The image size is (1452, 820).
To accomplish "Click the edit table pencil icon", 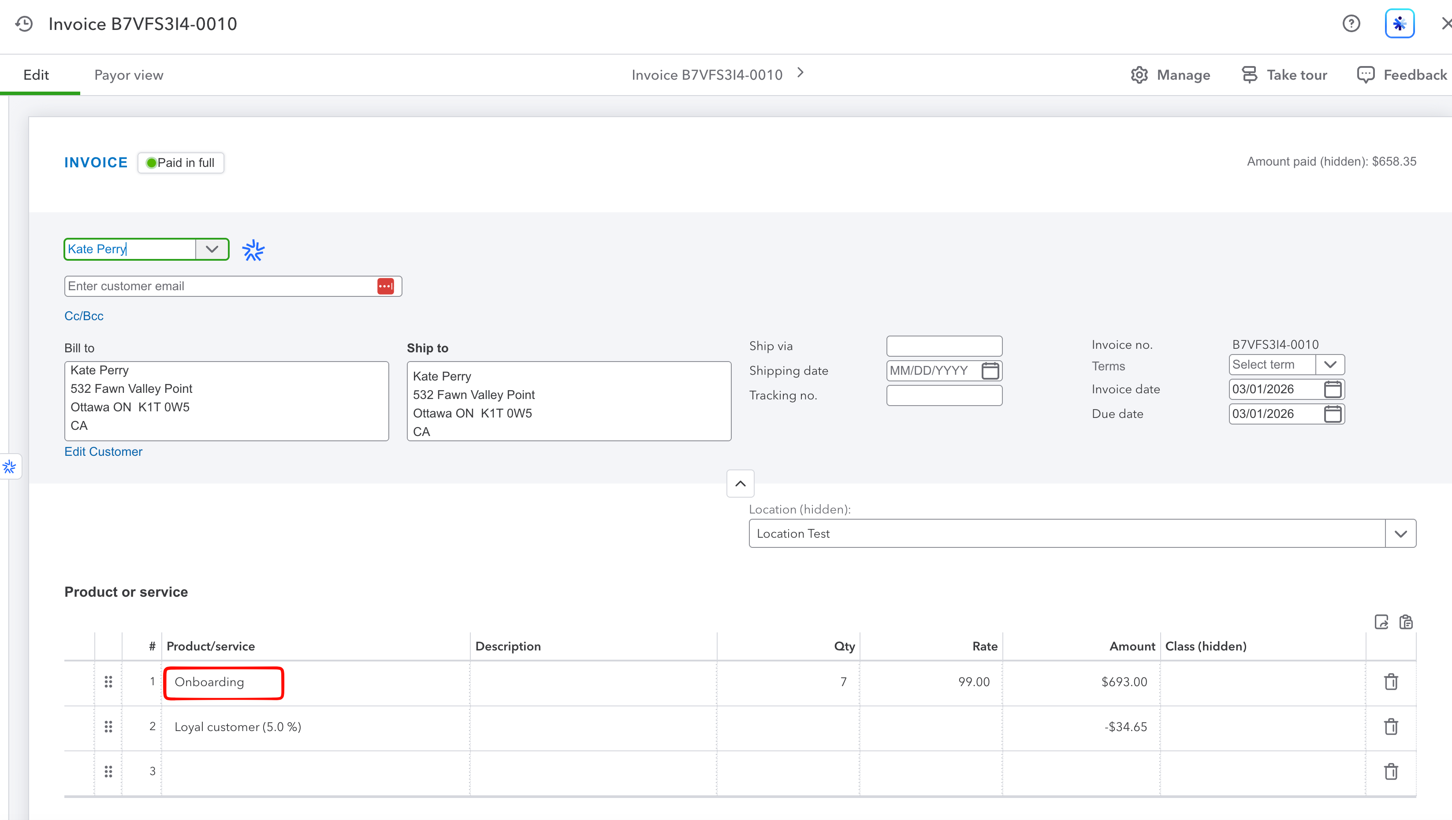I will click(x=1381, y=622).
